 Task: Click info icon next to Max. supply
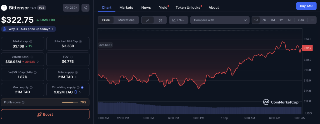[x=31, y=87]
